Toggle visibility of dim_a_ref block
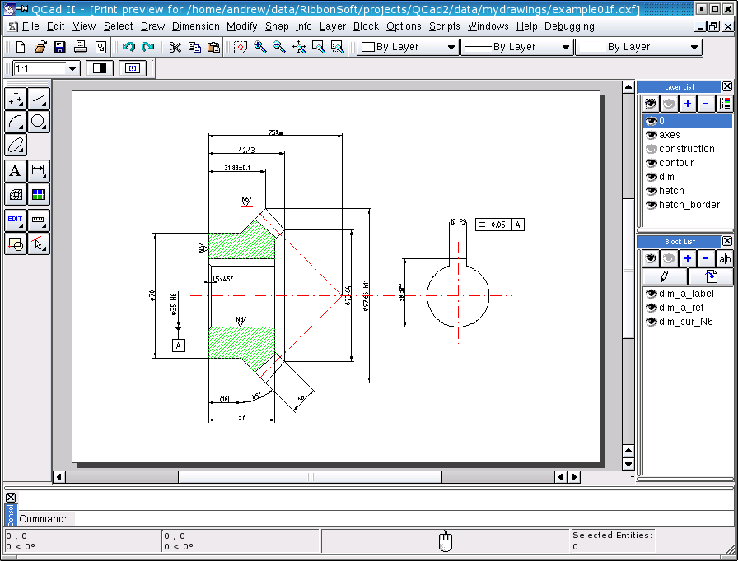This screenshot has height=561, width=738. click(651, 308)
